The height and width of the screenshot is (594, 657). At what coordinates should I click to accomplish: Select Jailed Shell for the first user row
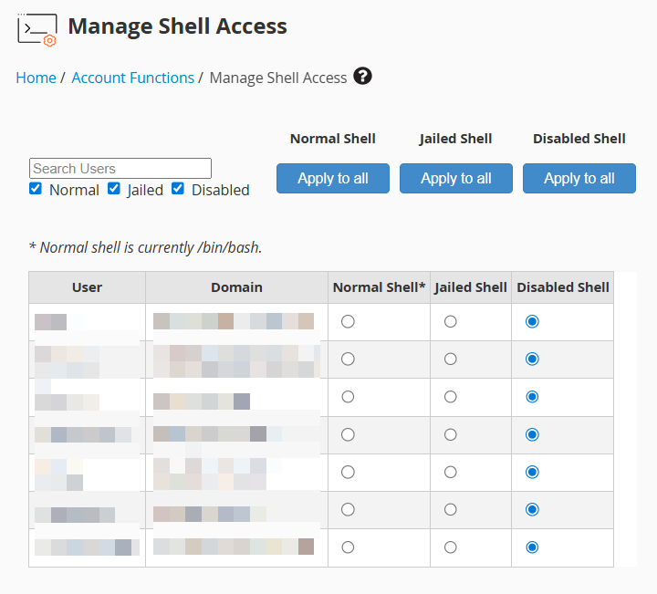[x=451, y=322]
